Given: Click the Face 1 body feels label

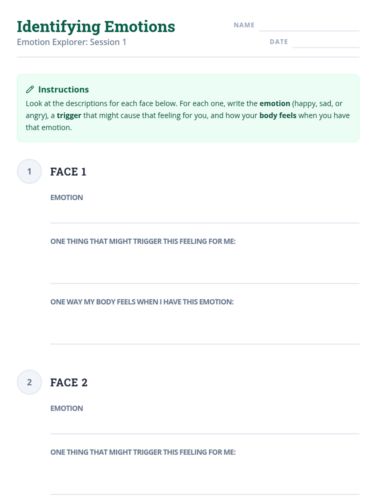Looking at the screenshot, I should (142, 302).
